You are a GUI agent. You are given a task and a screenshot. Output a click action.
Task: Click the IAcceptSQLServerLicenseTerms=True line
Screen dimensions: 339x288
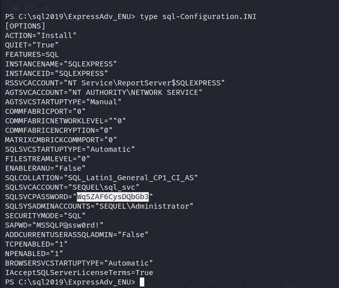click(79, 273)
